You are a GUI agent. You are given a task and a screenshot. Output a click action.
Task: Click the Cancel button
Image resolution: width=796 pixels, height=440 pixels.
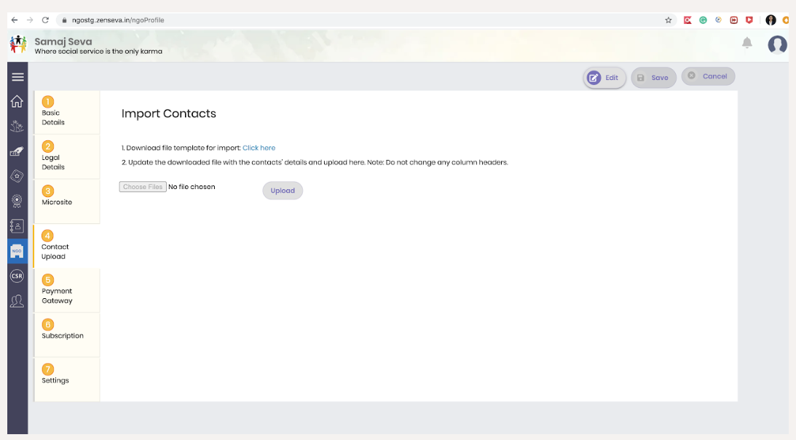coord(708,76)
